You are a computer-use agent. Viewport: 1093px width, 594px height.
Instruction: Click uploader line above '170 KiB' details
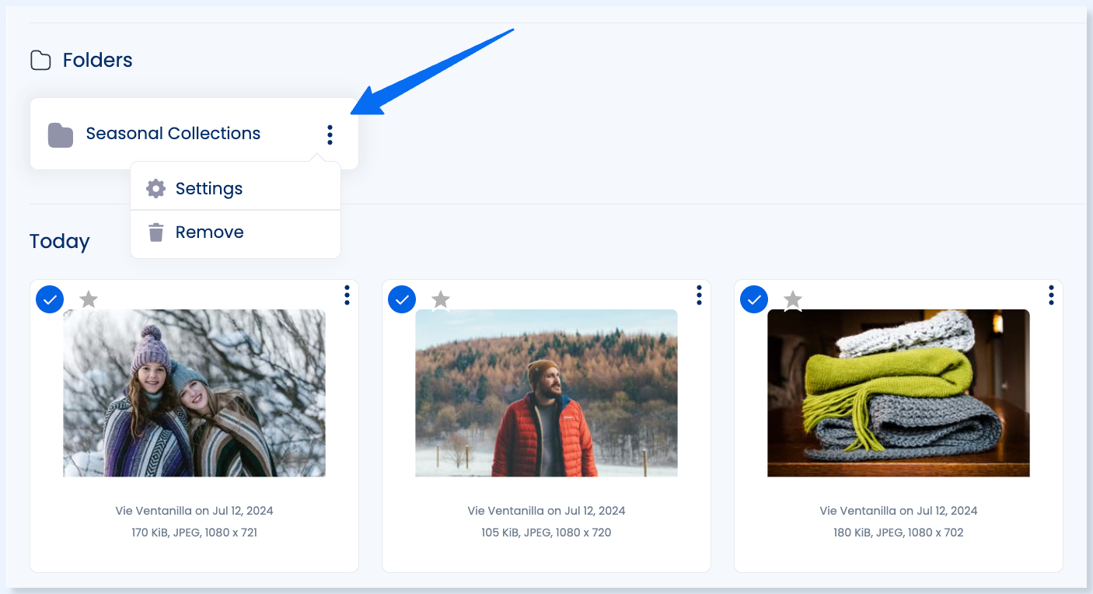coord(194,511)
